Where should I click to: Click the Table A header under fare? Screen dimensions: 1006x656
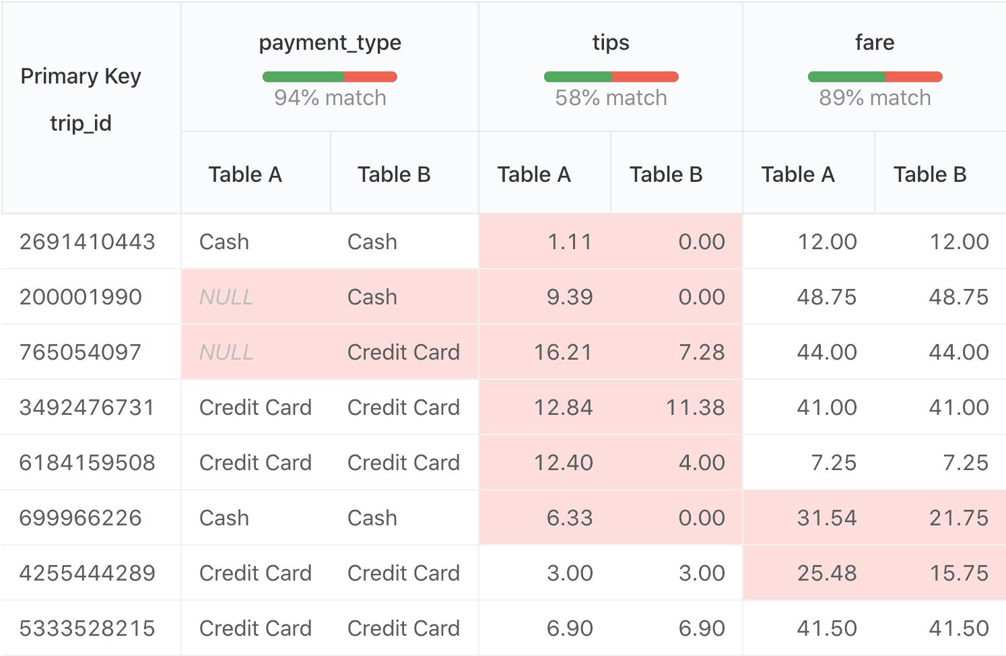pos(799,174)
